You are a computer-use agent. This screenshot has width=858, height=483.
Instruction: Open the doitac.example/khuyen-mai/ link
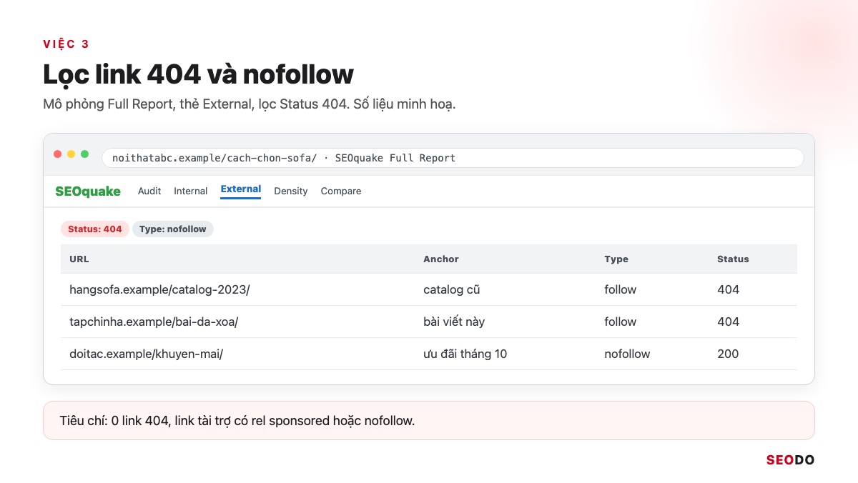147,354
